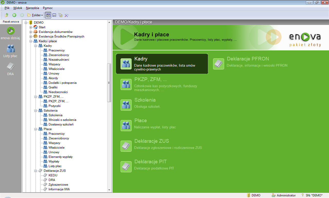The height and width of the screenshot is (198, 329).
Task: Collapse the Kadry subfolder in tree
Action: [36, 46]
